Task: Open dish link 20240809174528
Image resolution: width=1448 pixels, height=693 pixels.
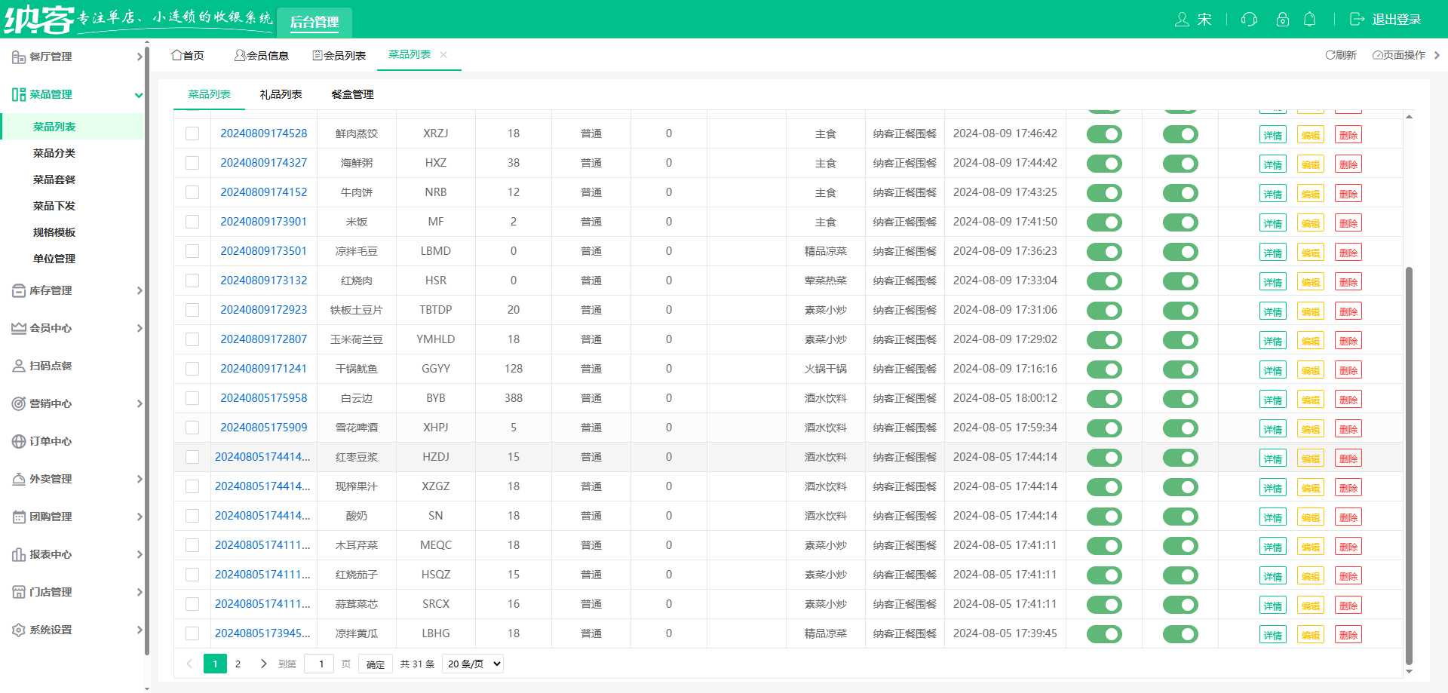Action: tap(263, 133)
